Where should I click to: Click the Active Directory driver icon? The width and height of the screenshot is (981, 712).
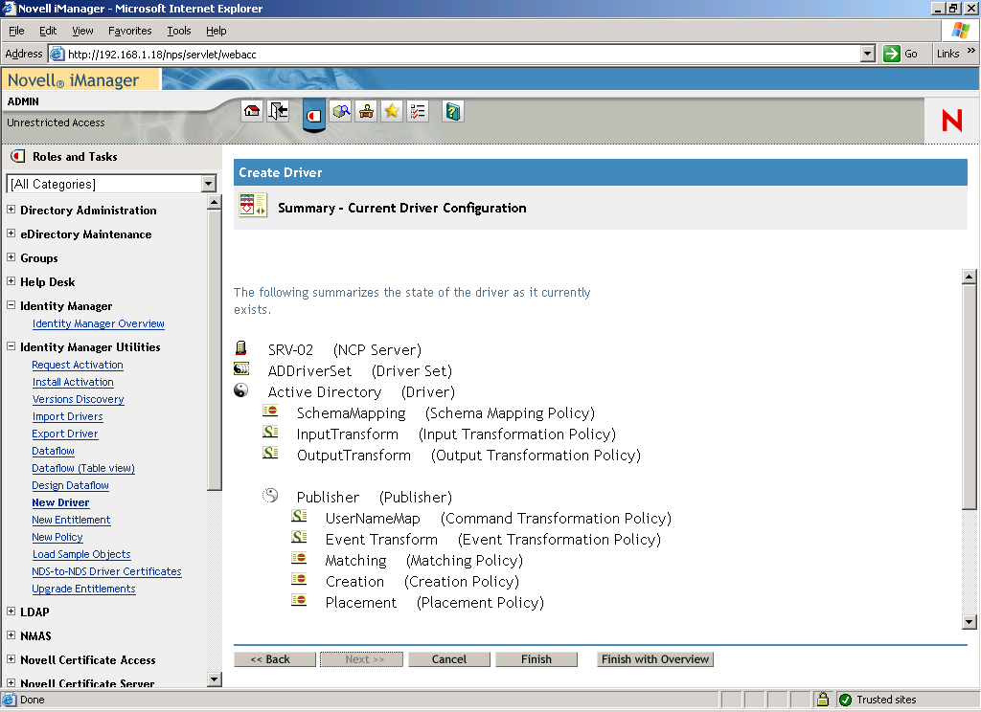[240, 389]
